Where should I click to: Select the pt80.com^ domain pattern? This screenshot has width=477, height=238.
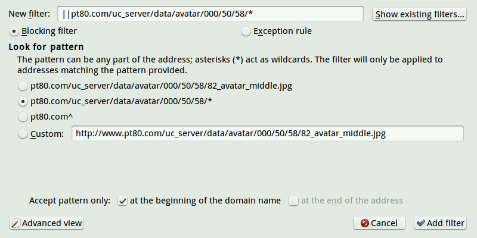tap(23, 117)
